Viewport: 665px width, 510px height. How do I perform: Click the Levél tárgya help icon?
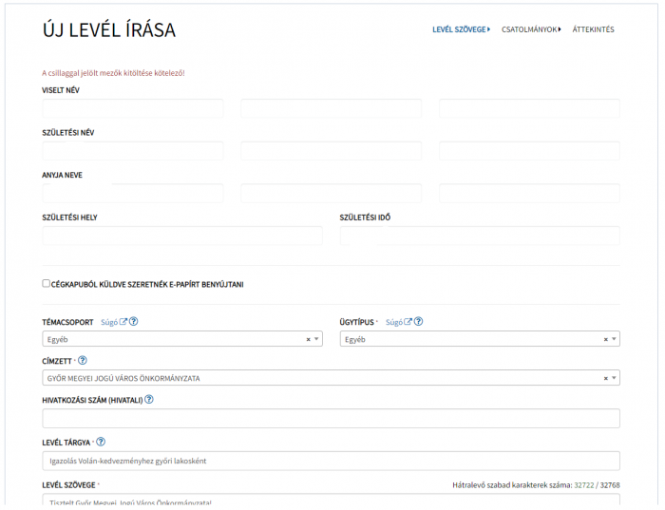click(x=101, y=442)
